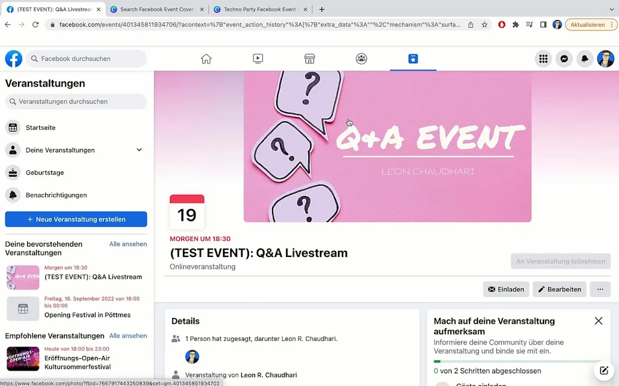619x386 pixels.
Task: Click the Bearbeiten button
Action: click(559, 289)
